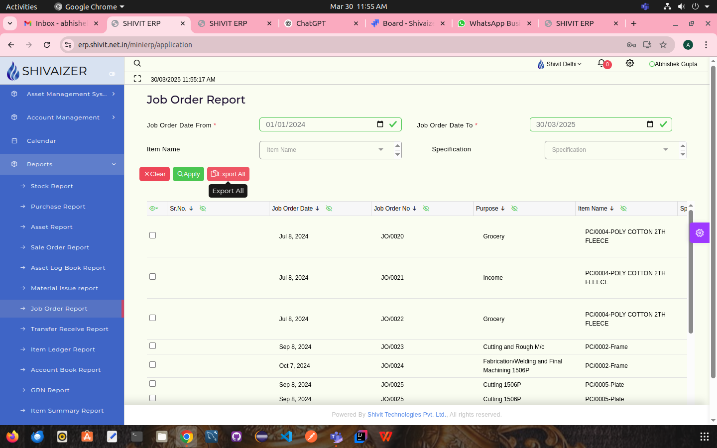This screenshot has height=448, width=717.
Task: Click the Shivit Technologies Pvt. Ltd. link
Action: (406, 415)
